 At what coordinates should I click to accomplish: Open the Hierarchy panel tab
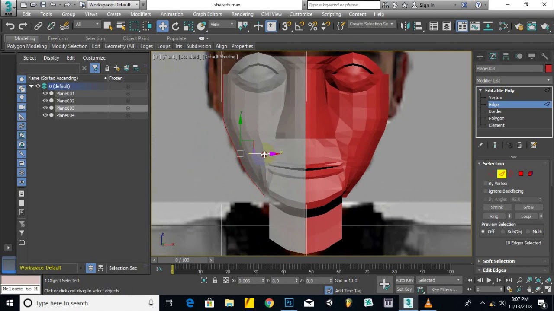506,57
